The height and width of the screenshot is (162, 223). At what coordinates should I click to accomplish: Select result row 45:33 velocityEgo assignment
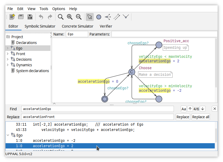110,130
